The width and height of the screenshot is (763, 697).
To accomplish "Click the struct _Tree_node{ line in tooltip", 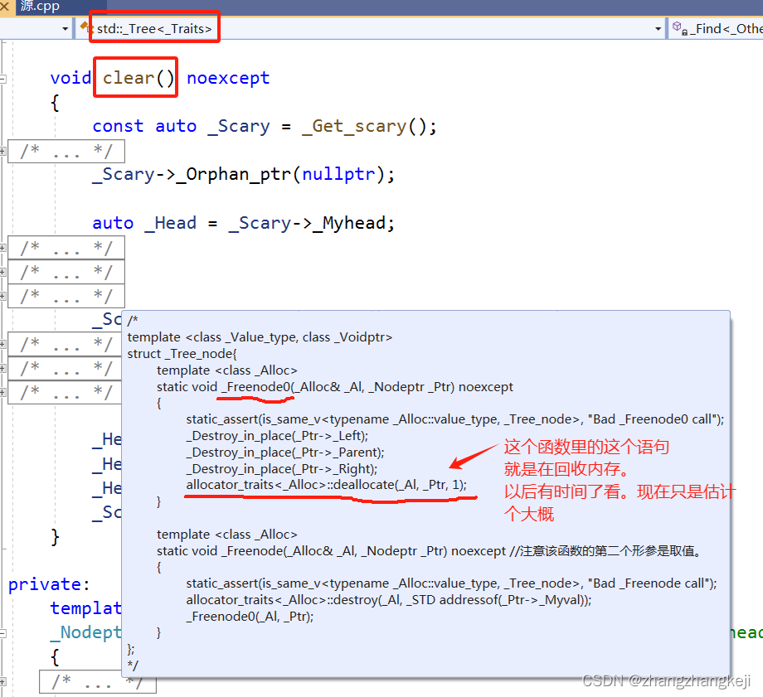I will (x=182, y=354).
